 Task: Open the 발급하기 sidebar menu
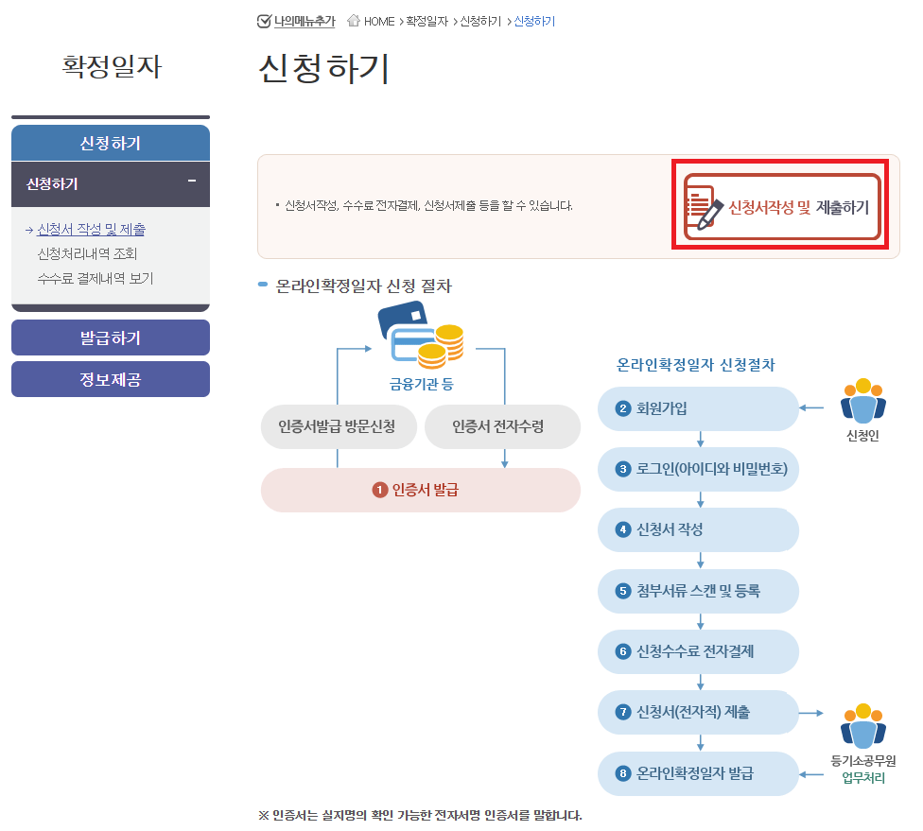tap(110, 338)
